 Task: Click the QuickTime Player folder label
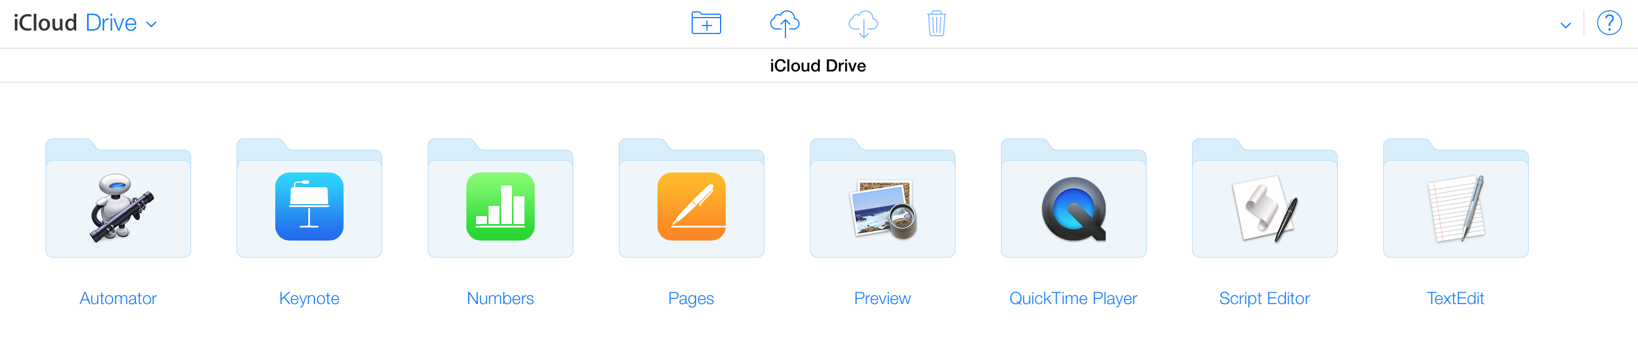[x=1073, y=298]
